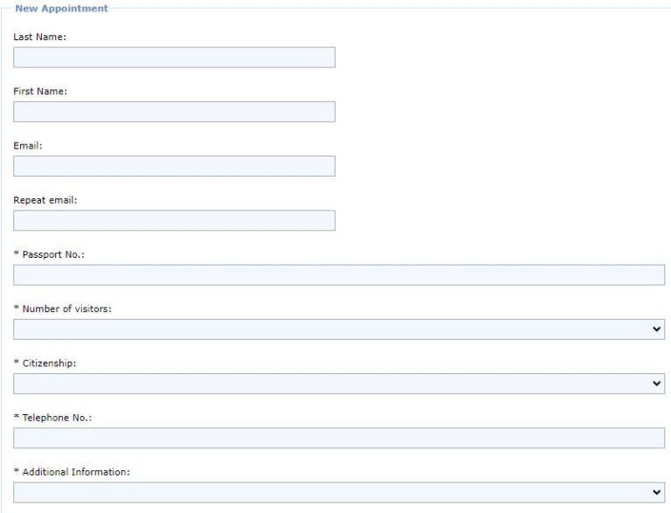Click the "Email:" field label
This screenshot has height=513, width=671.
(x=28, y=145)
